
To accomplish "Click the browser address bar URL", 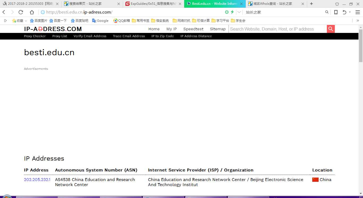I will [79, 12].
